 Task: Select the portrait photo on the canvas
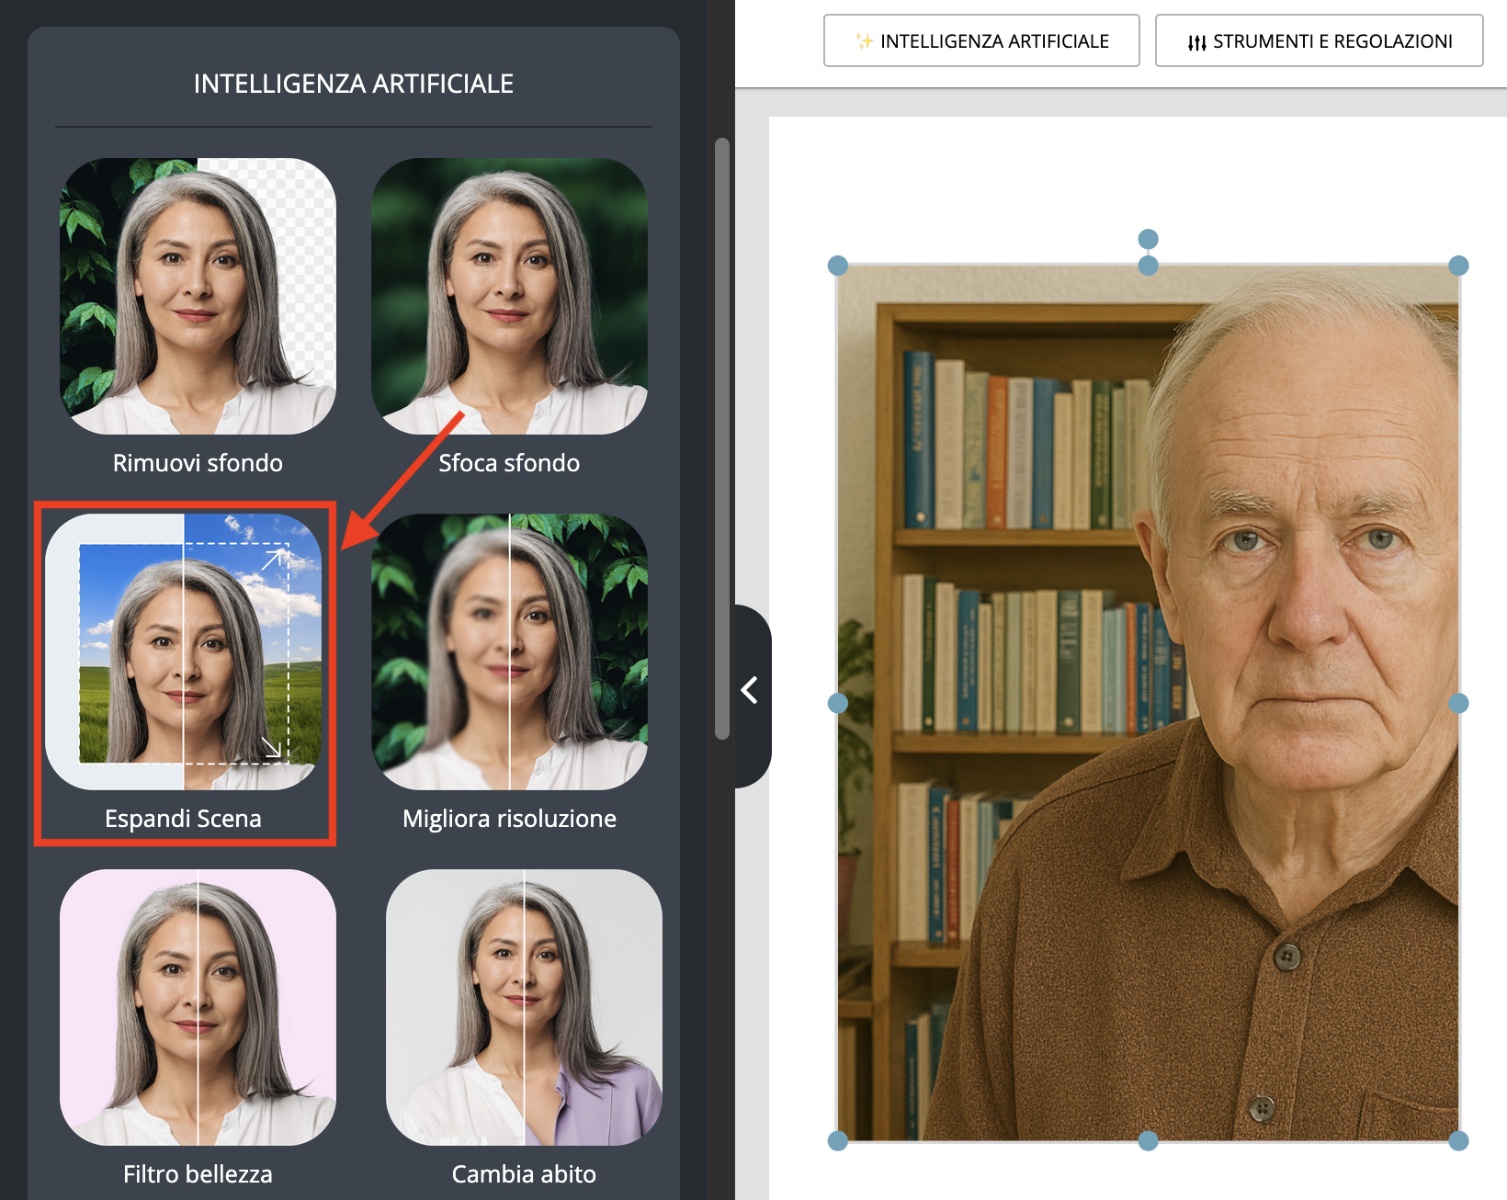click(1148, 703)
